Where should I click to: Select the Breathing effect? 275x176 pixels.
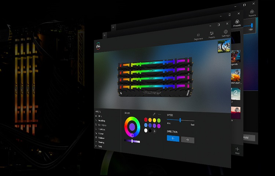pyautogui.click(x=100, y=120)
